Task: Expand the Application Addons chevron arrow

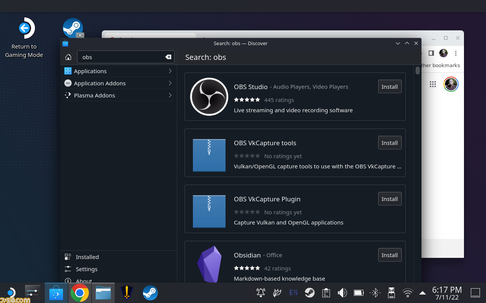Action: tap(170, 83)
